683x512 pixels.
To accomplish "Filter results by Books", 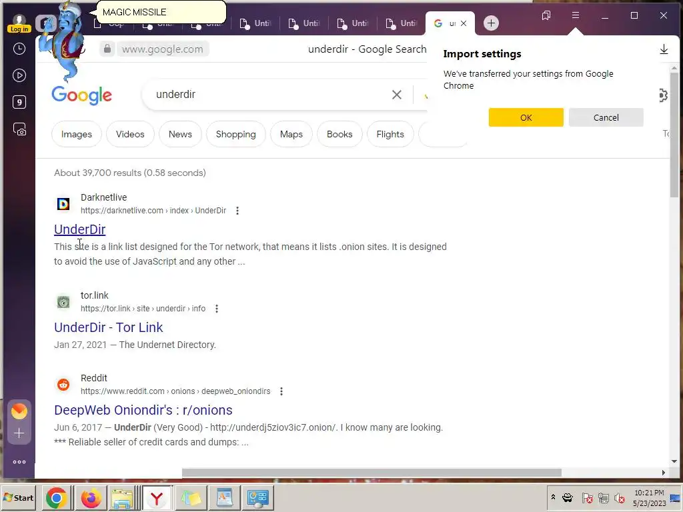I will pyautogui.click(x=339, y=134).
